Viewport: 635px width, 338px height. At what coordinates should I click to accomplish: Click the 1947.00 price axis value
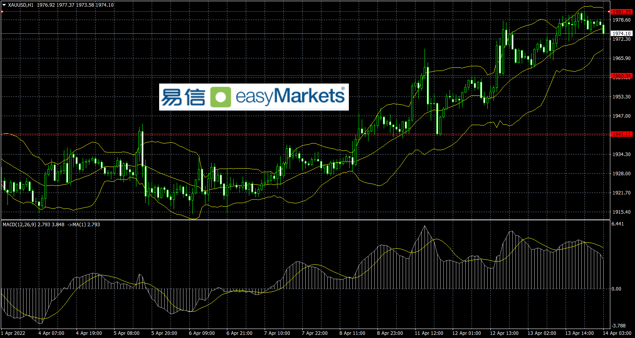click(622, 116)
